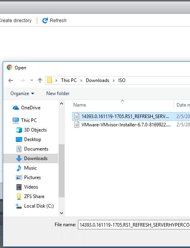
Task: Click the ISO breadcrumb
Action: click(122, 80)
